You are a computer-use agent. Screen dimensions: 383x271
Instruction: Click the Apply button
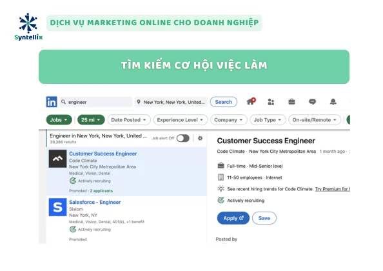click(233, 218)
